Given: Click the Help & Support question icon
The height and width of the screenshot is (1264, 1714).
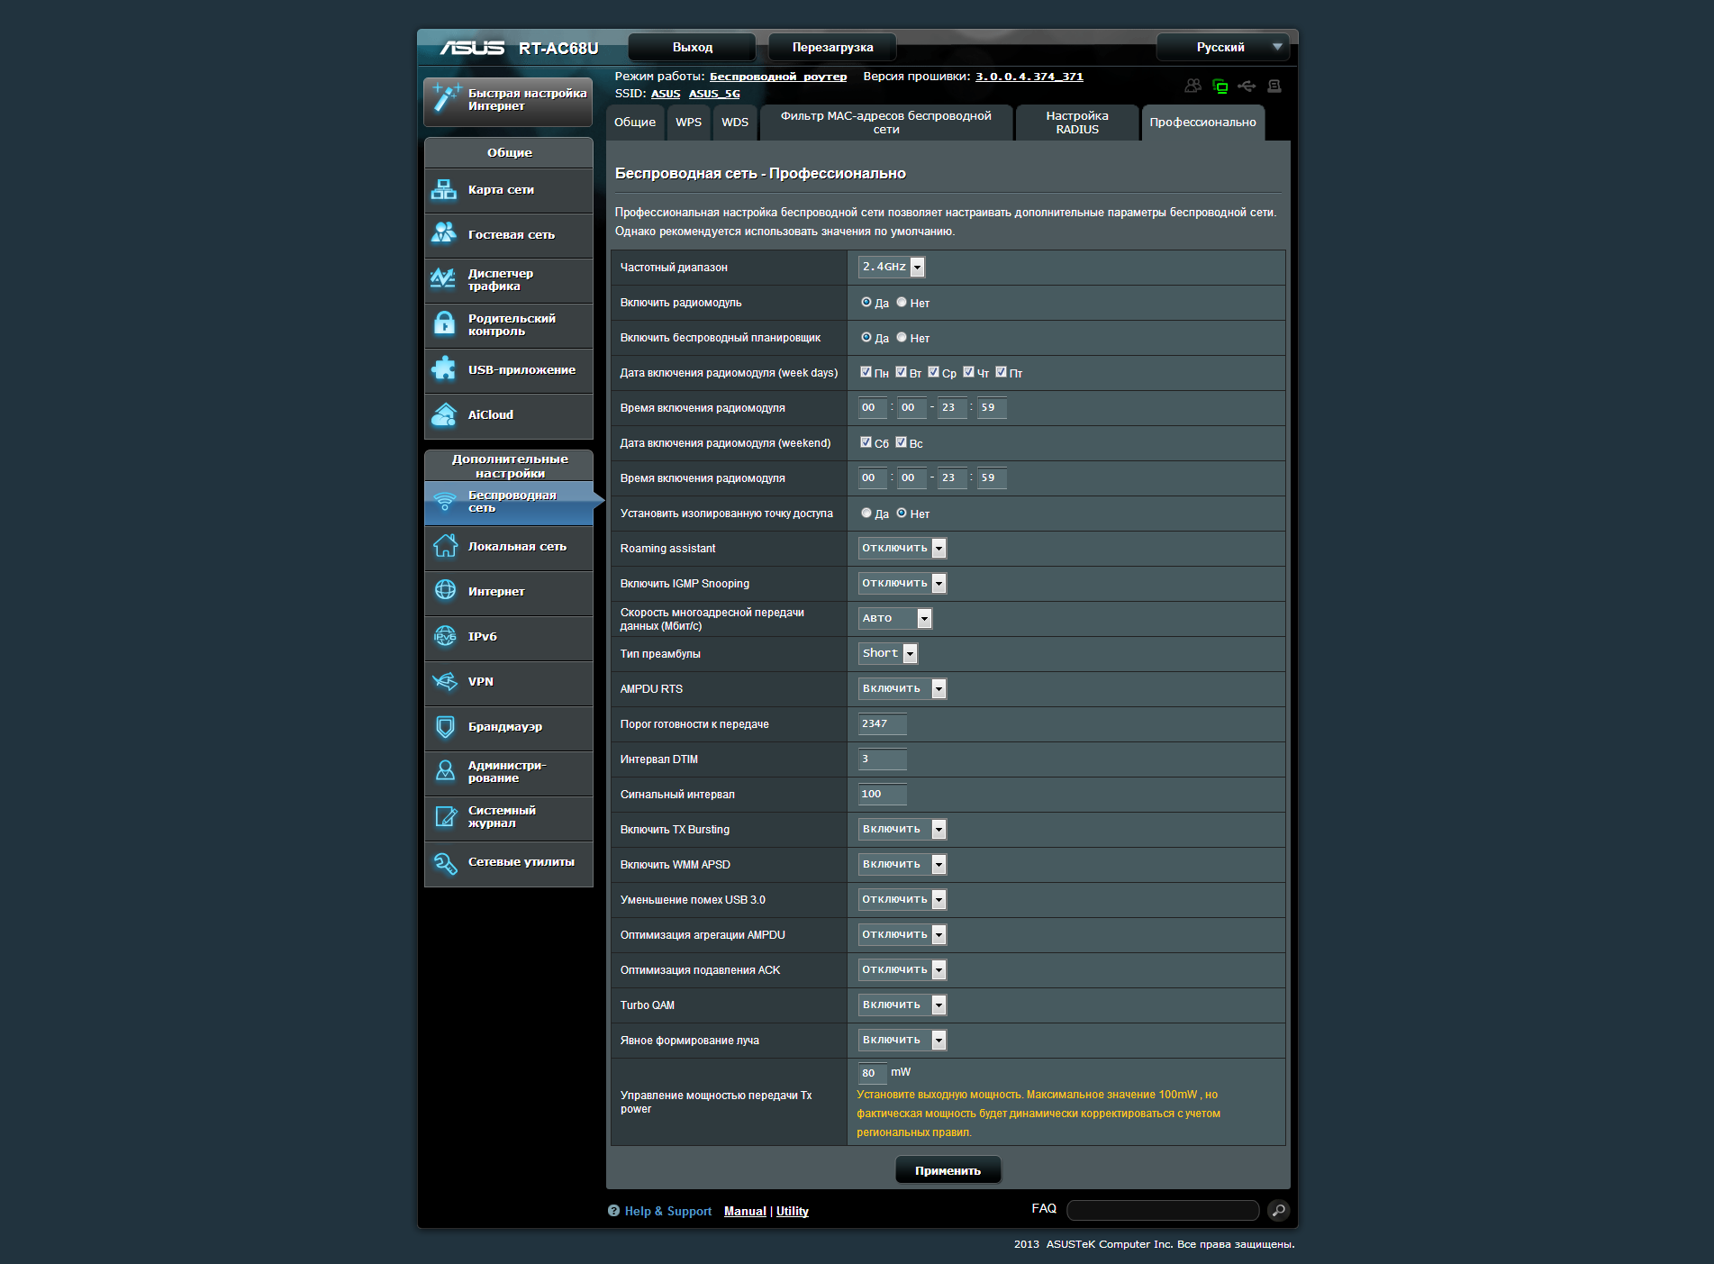Looking at the screenshot, I should [x=613, y=1211].
